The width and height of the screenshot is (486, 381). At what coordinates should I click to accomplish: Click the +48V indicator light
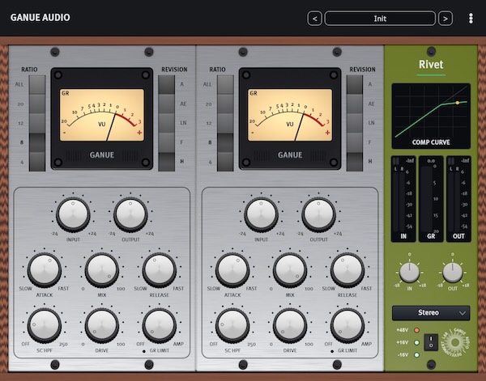(x=417, y=330)
